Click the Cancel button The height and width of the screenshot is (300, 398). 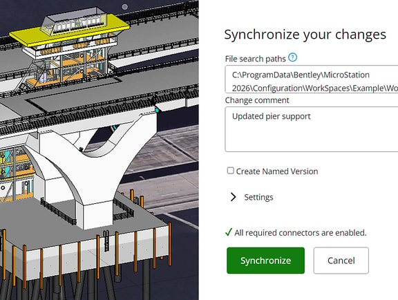(341, 261)
